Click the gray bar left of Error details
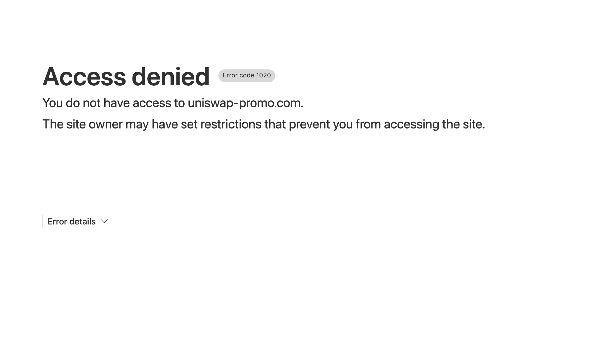 coord(43,221)
